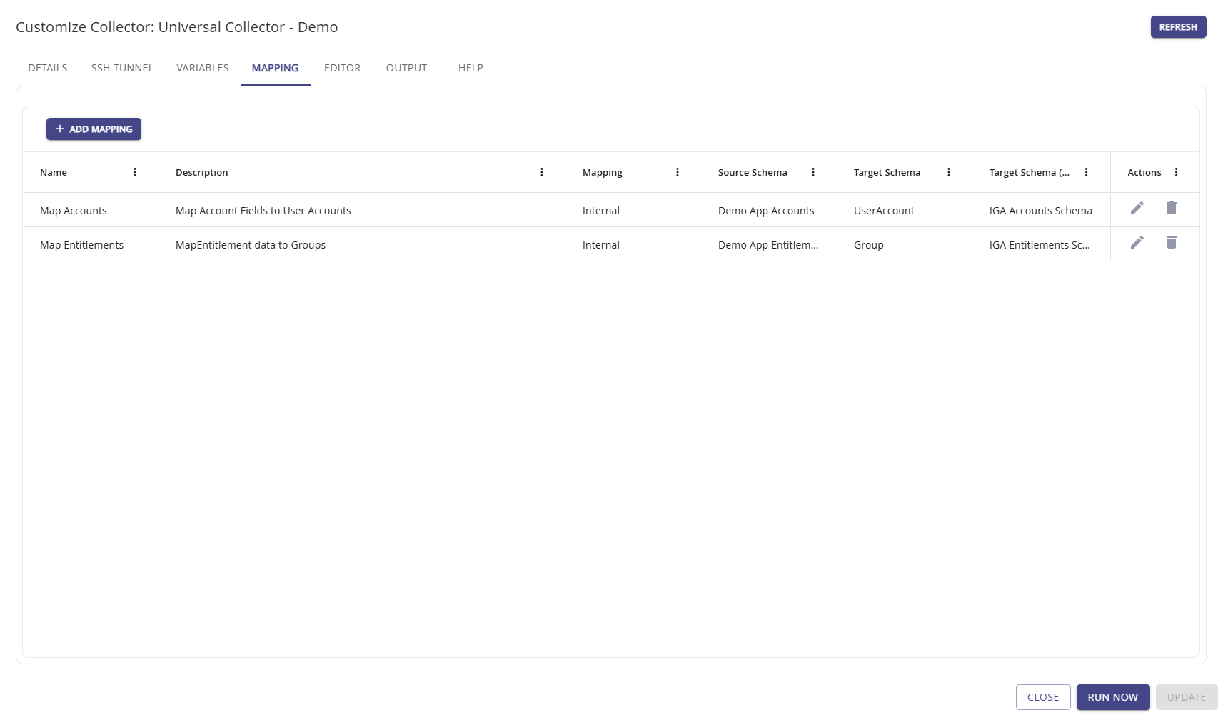Viewport: 1228px width, 720px height.
Task: Open the SSH Tunnel tab
Action: (122, 68)
